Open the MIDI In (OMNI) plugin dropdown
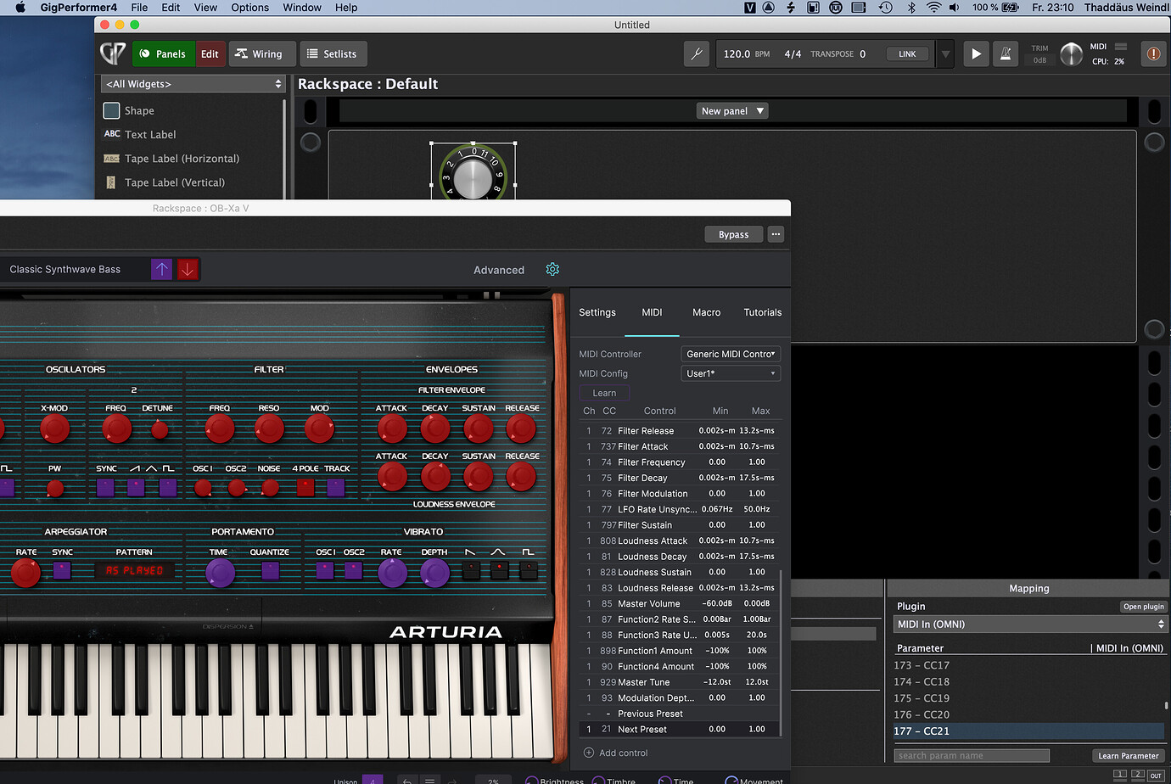 click(1031, 624)
